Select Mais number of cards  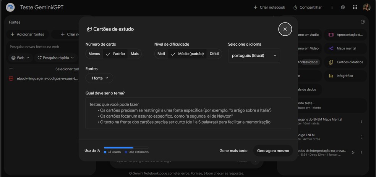135,54
